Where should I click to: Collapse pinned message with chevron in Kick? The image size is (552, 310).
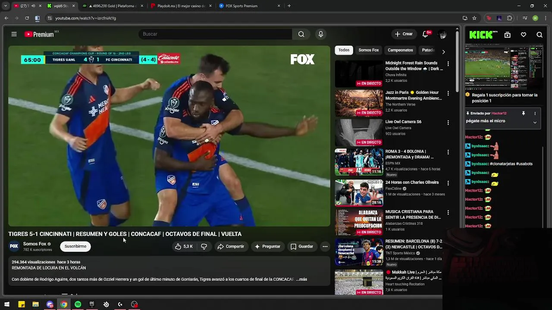coord(535,122)
